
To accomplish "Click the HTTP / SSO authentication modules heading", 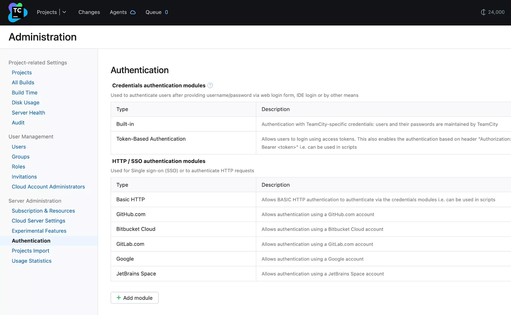I will pyautogui.click(x=159, y=161).
